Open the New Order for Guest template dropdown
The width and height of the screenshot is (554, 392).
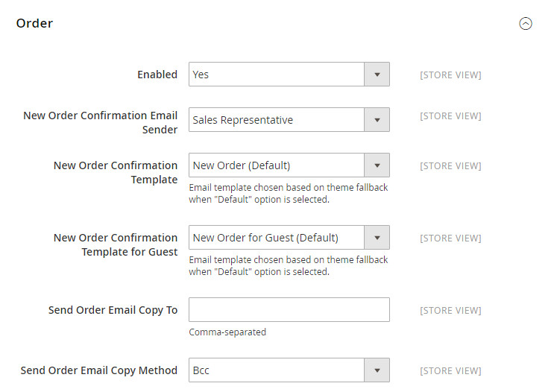[x=289, y=238]
